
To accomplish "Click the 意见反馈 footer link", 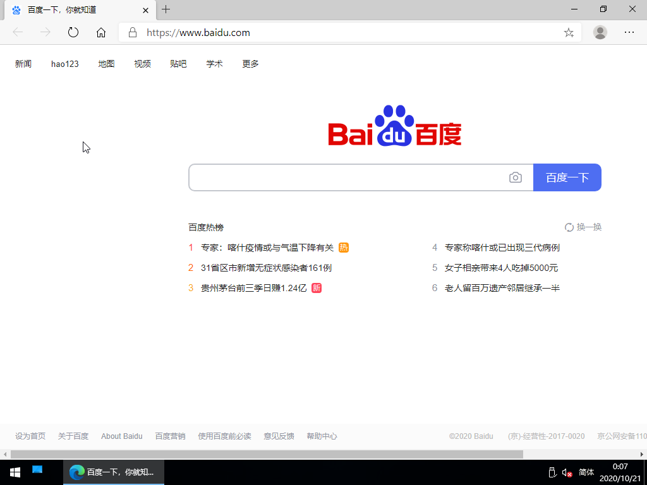I will pos(279,436).
